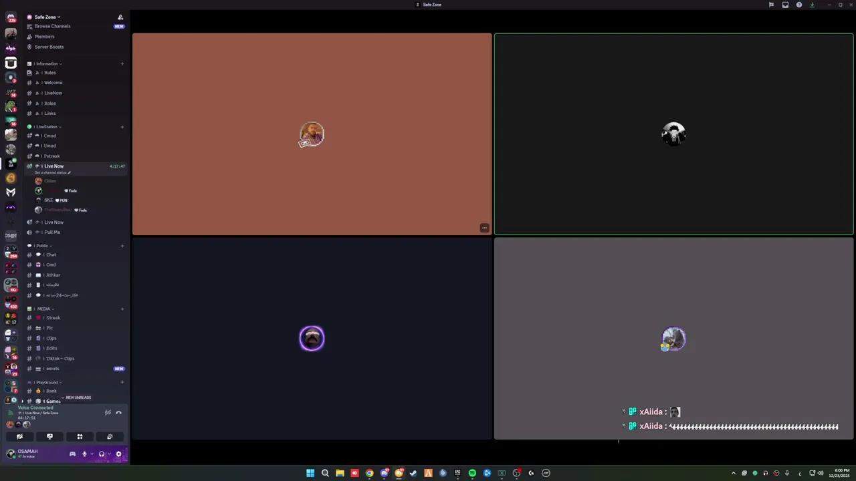This screenshot has width=856, height=481.
Task: Deafen using the headphones icon
Action: point(101,454)
